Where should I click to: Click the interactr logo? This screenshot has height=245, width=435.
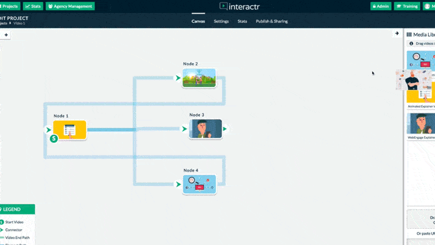(x=240, y=6)
